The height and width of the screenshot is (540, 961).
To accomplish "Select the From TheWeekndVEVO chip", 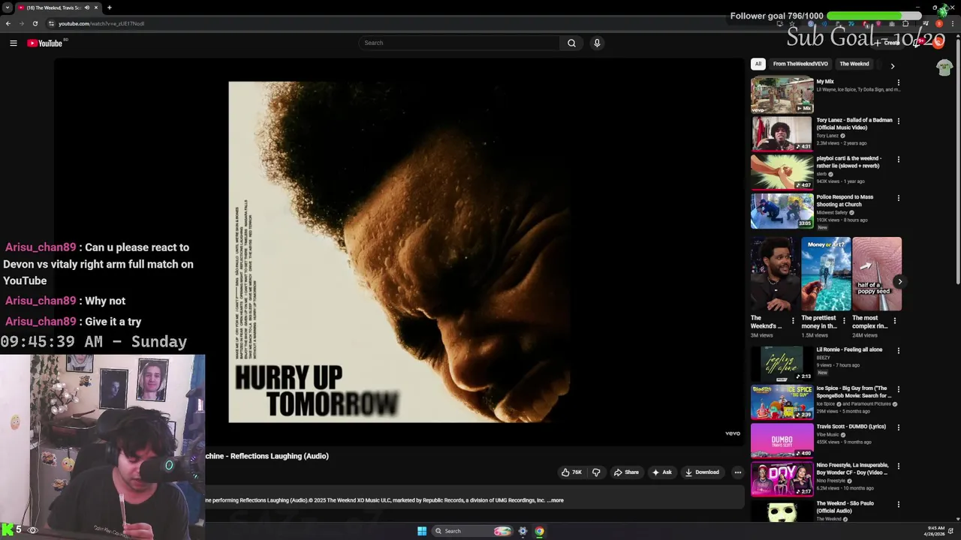I will coord(800,64).
